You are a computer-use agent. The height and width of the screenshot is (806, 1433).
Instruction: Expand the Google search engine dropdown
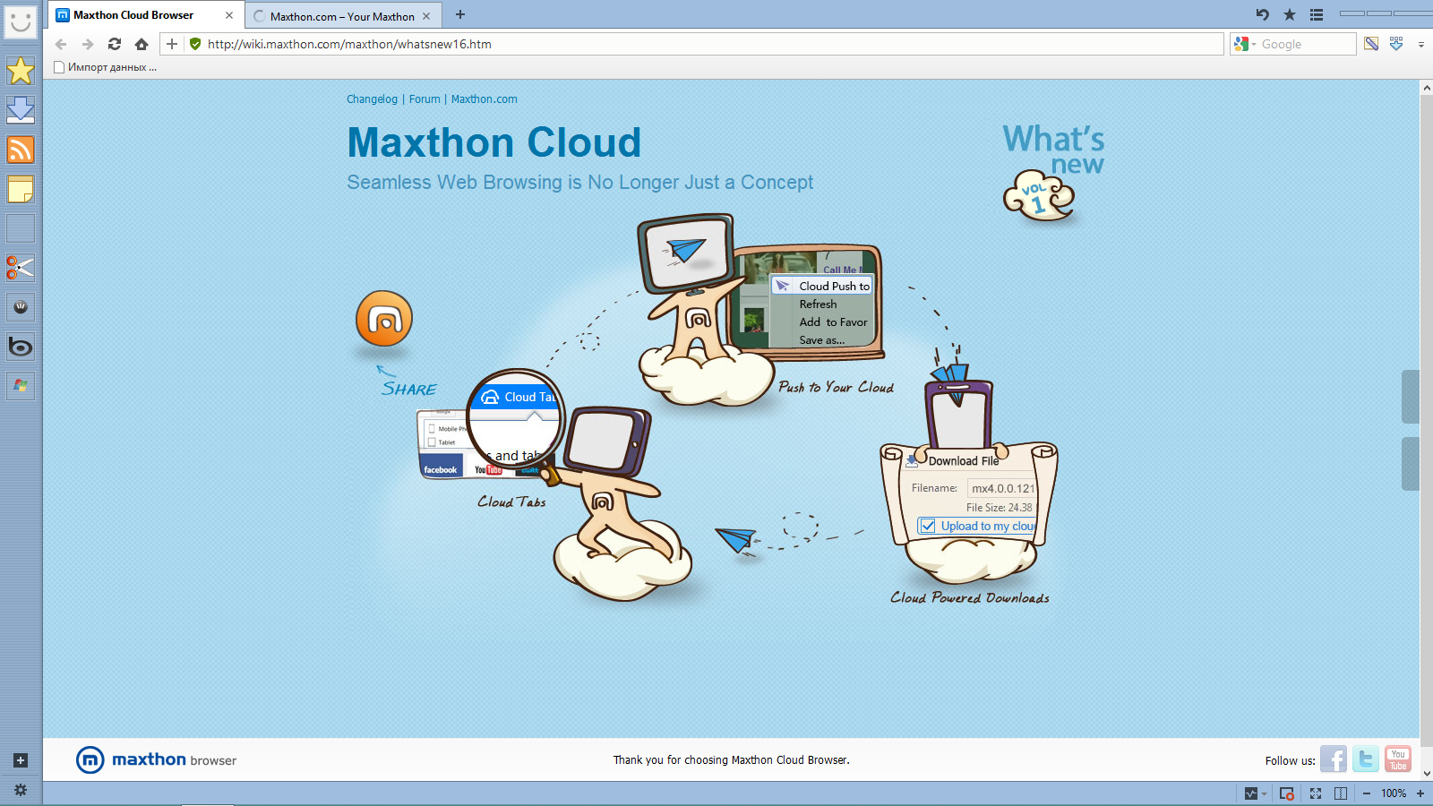pyautogui.click(x=1254, y=45)
